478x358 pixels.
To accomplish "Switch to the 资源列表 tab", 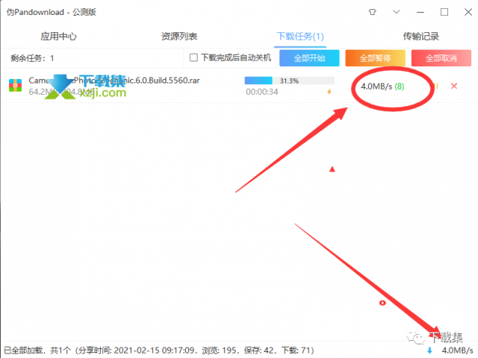I will (x=179, y=37).
